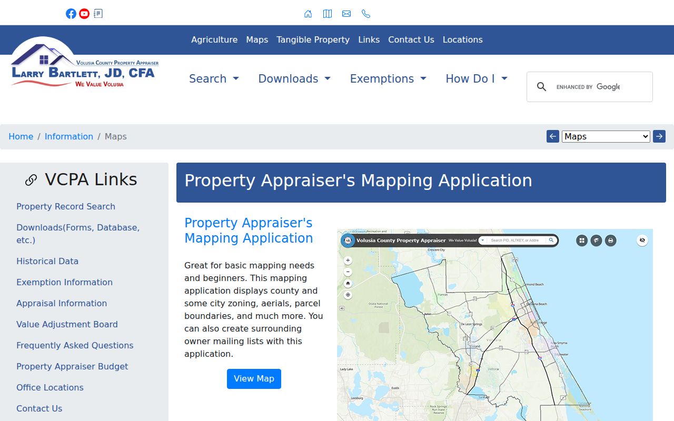The image size is (674, 421).
Task: Click the envelope email icon
Action: tap(346, 14)
